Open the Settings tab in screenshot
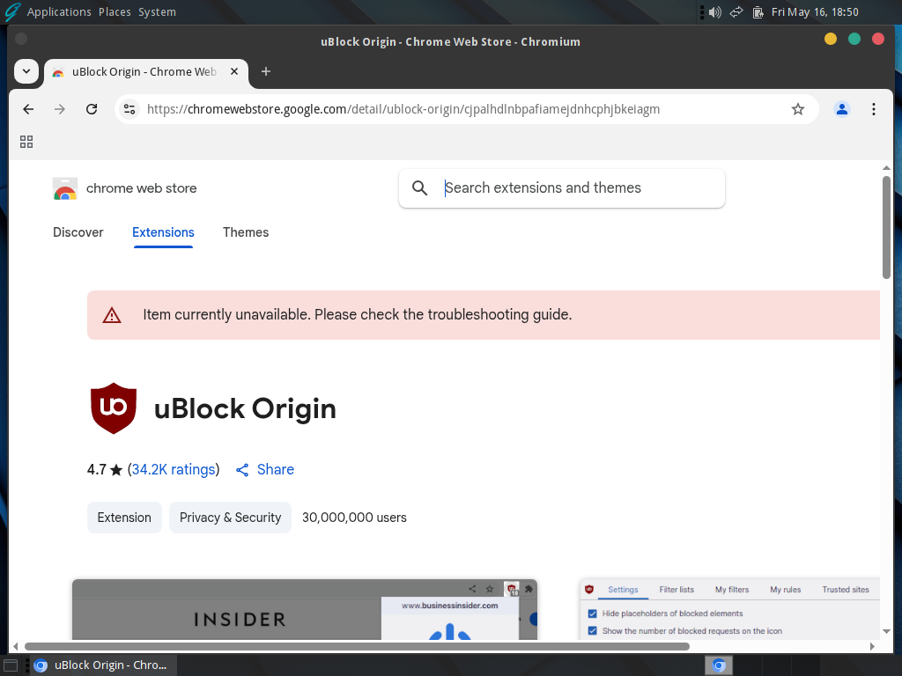902x676 pixels. 623,590
